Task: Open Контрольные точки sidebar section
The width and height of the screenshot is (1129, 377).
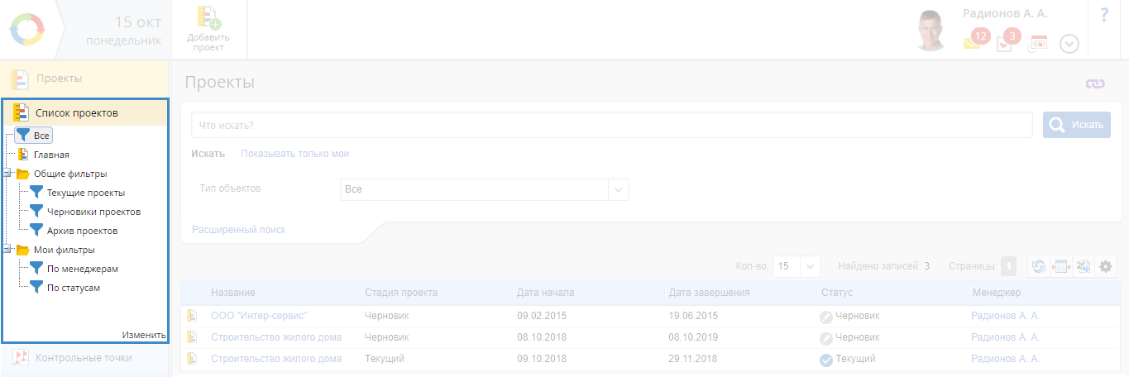Action: coord(84,357)
